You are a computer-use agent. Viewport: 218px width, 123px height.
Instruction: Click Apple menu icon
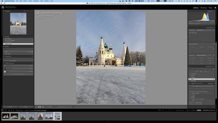tap(2, 1)
